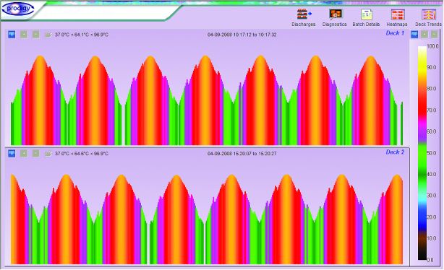Click the Deck 1 temperature profile chart

(x=207, y=100)
